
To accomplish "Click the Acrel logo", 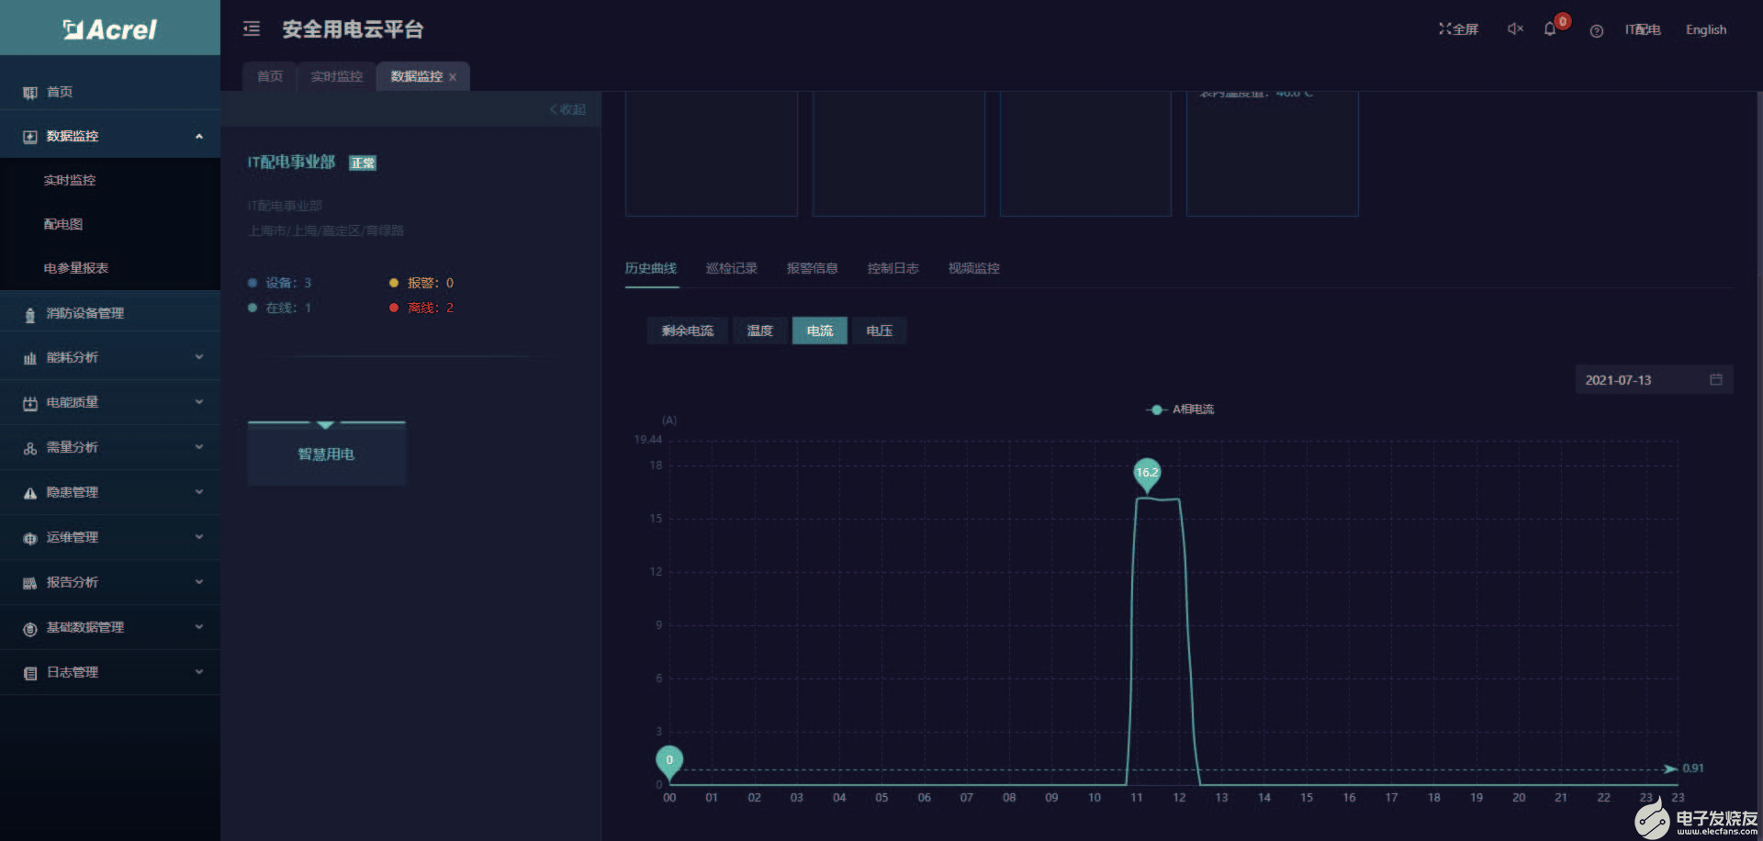I will tap(110, 29).
